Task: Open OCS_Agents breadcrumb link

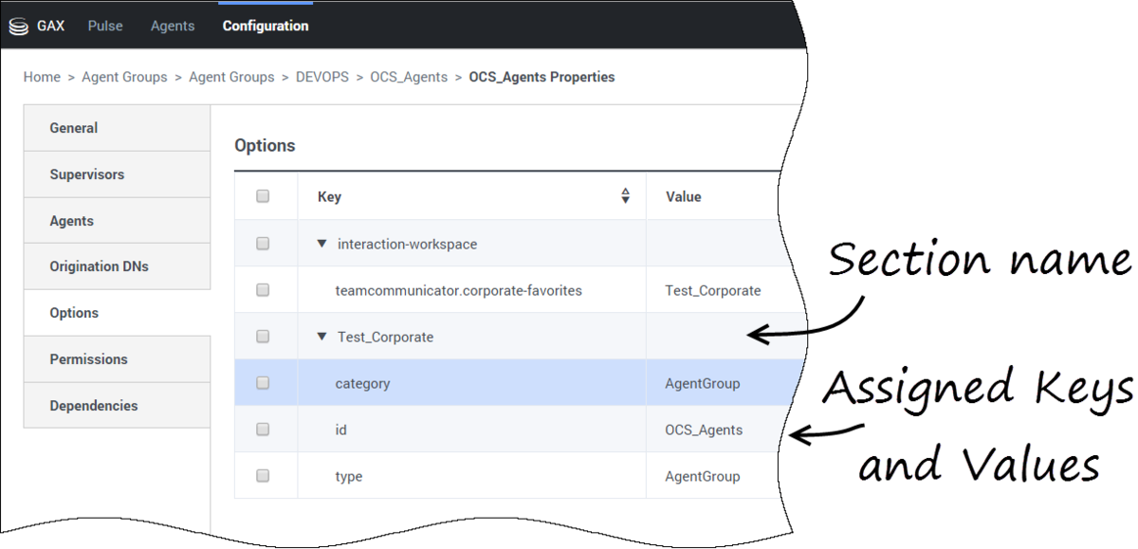Action: (409, 77)
